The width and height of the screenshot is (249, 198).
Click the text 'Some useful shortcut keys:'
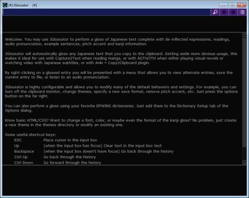coord(30,135)
